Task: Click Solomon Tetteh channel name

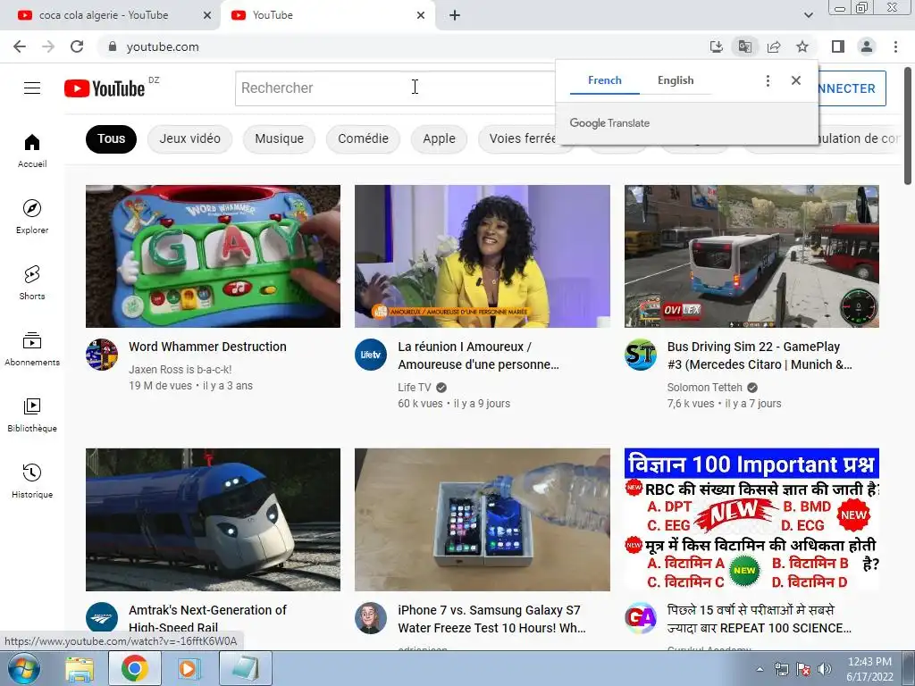Action: coord(704,388)
